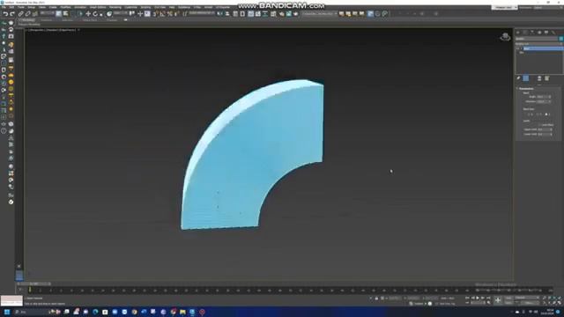Toggle the Percent Snap icon
This screenshot has width=564, height=317.
click(x=170, y=14)
